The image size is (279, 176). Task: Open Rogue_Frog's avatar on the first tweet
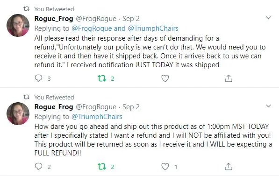coord(18,25)
